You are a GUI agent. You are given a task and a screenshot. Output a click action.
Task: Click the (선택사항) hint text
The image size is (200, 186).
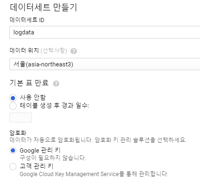point(54,51)
